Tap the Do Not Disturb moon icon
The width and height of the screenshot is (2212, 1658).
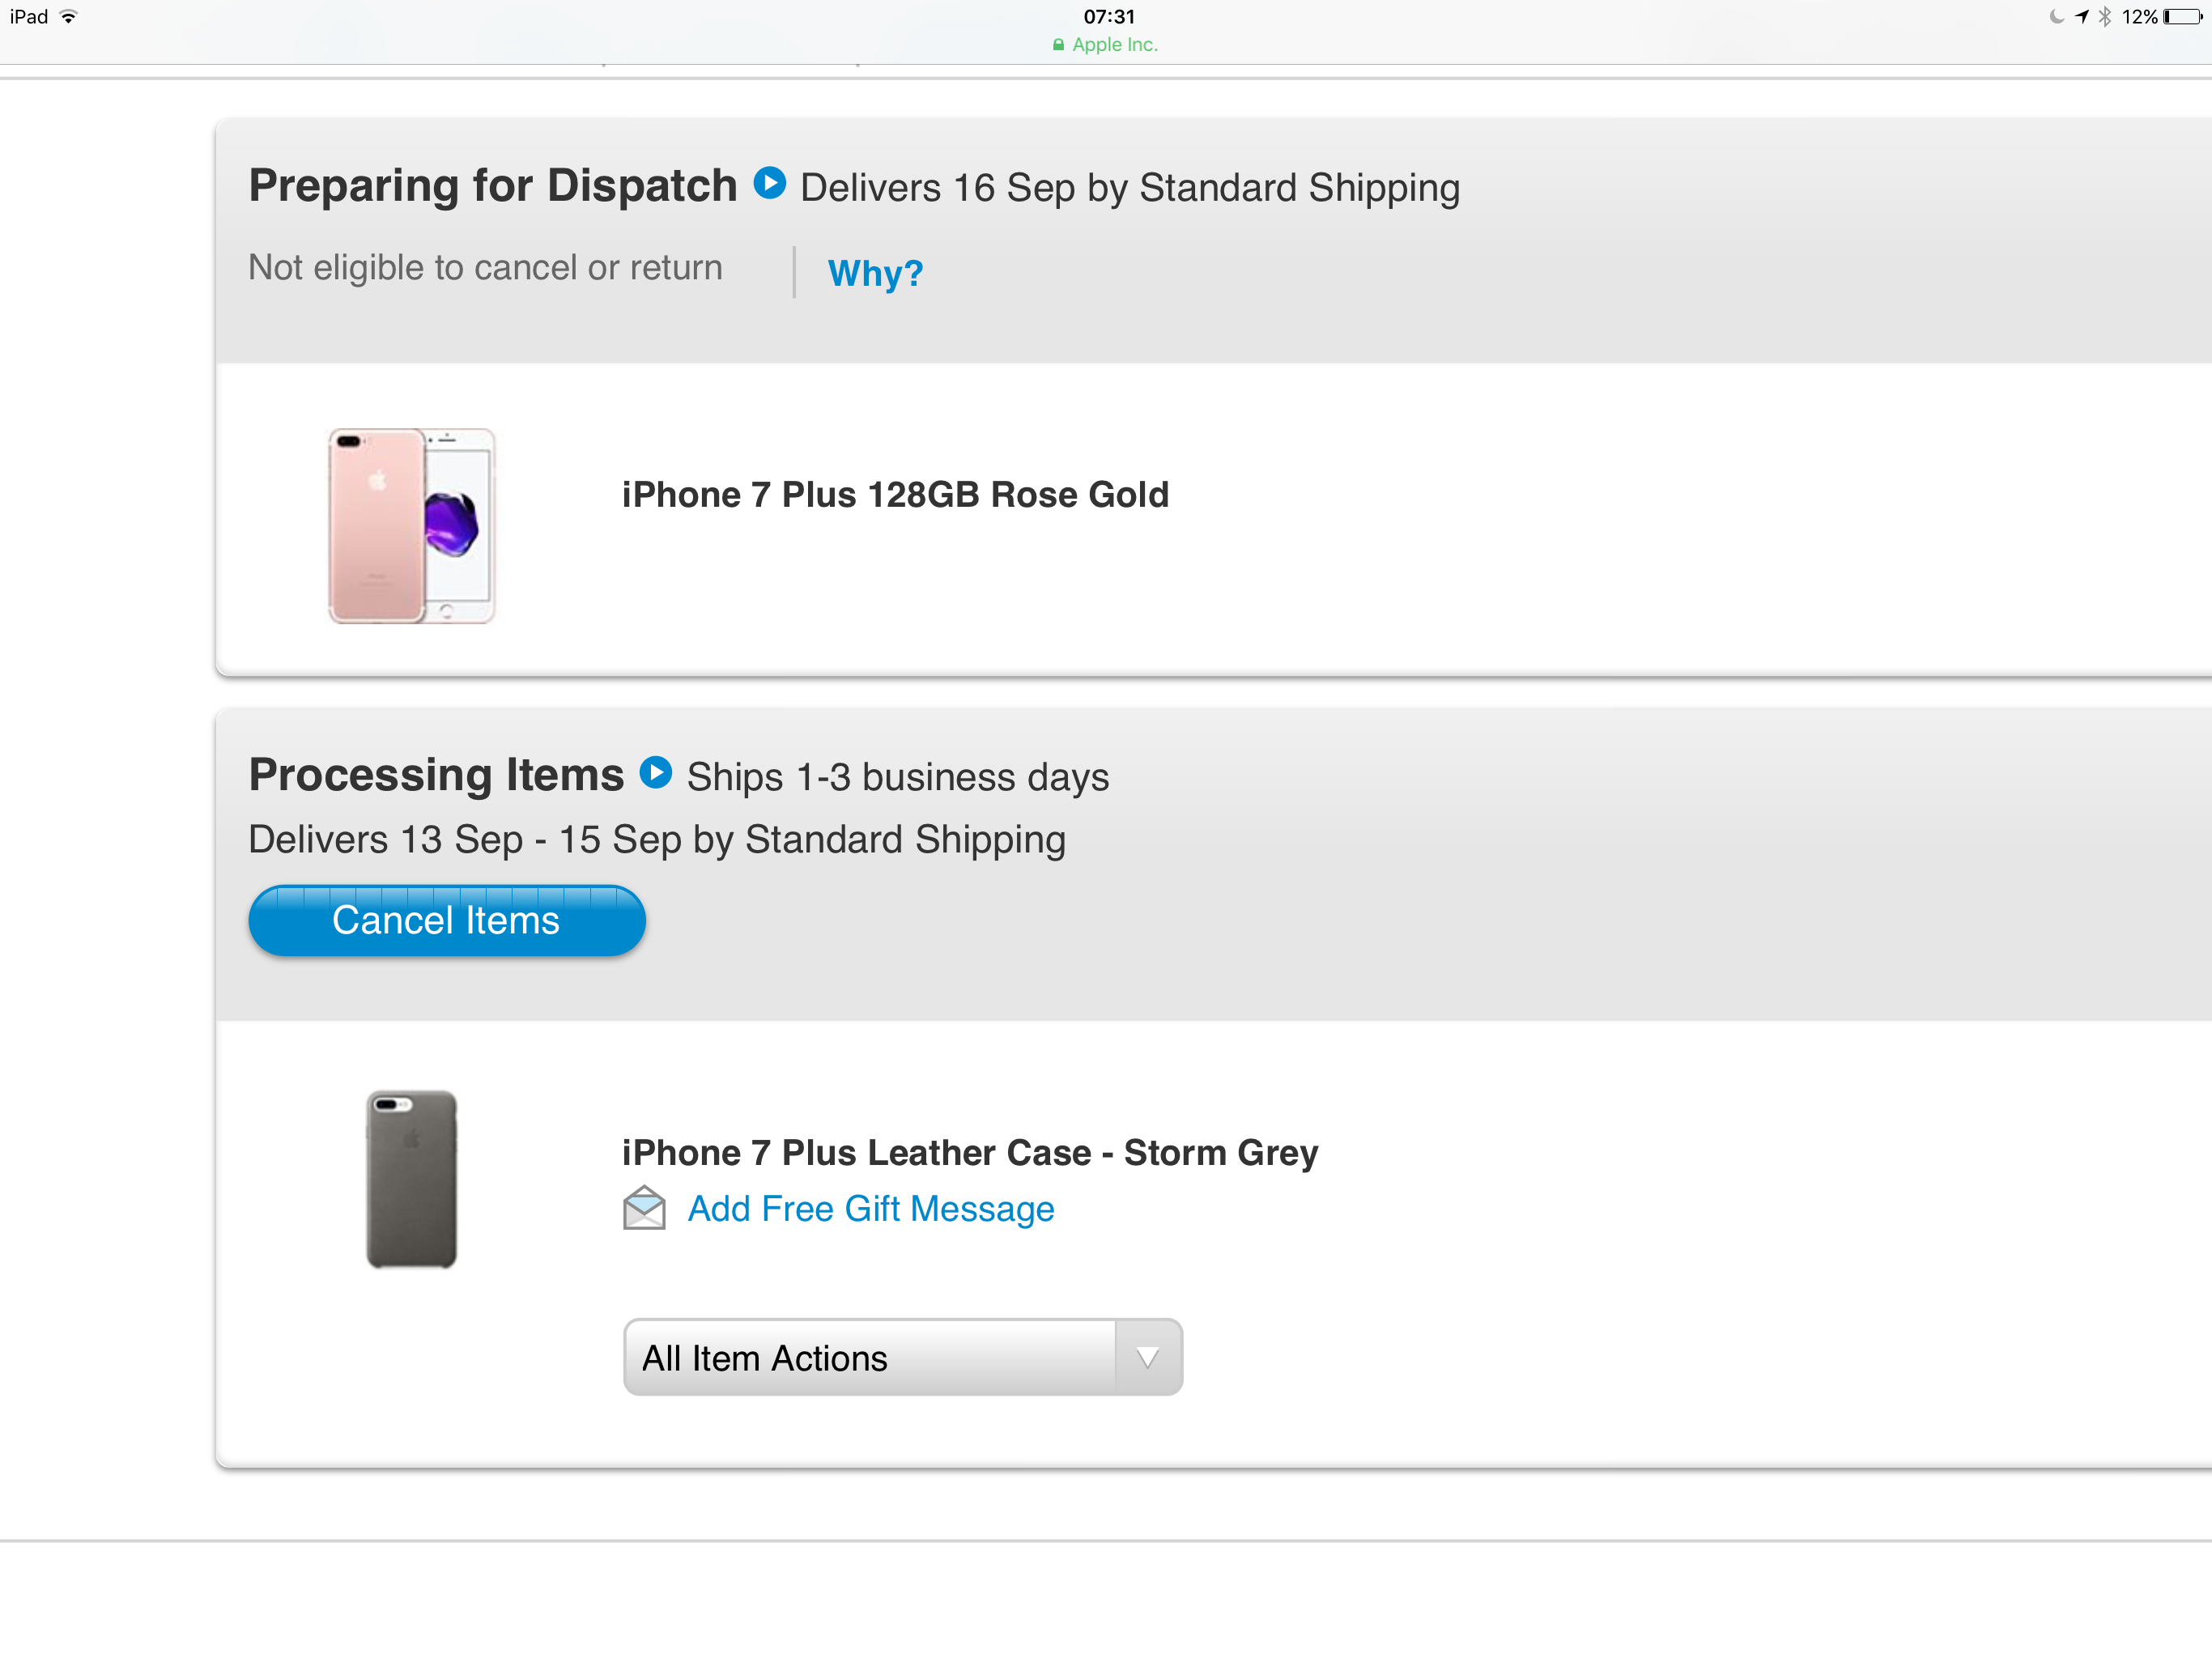click(2056, 17)
